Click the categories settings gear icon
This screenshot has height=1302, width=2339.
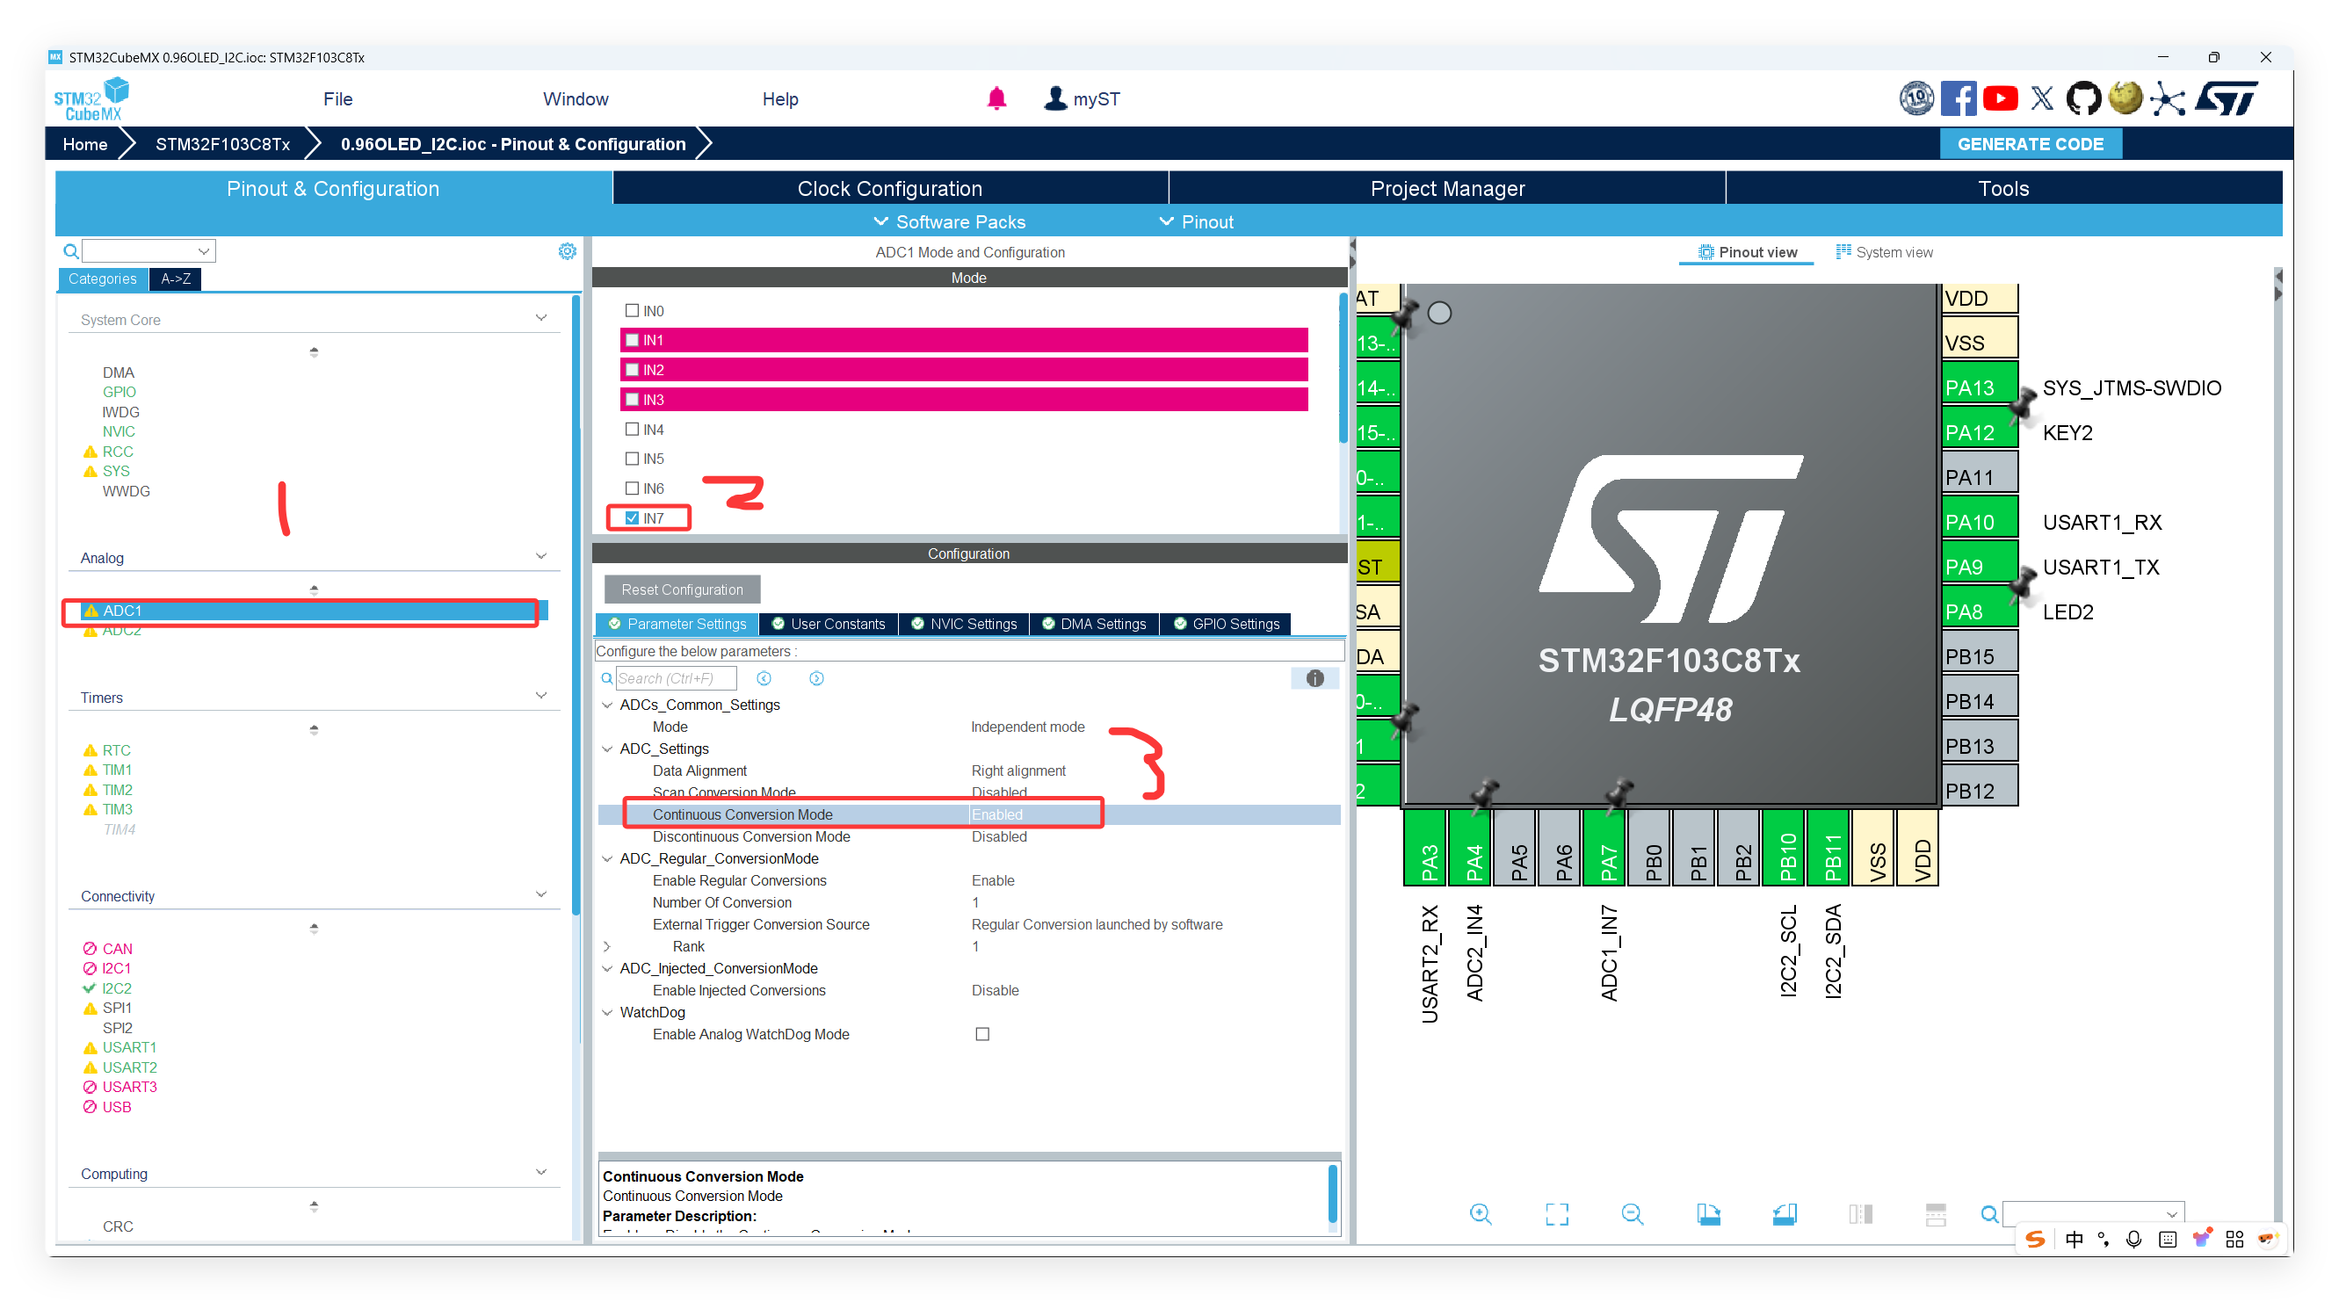coord(568,250)
